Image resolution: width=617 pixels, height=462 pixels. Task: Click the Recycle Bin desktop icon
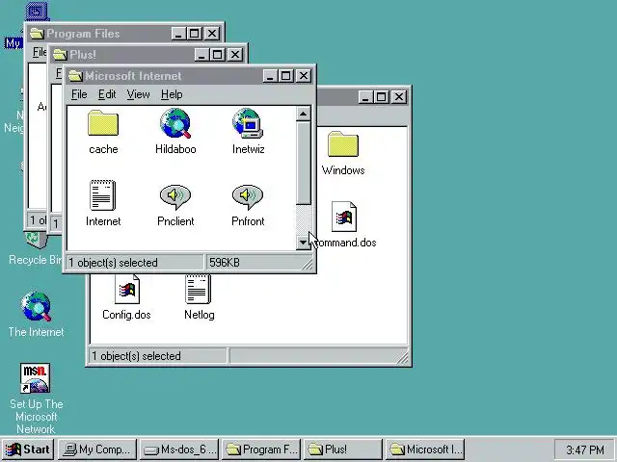36,241
